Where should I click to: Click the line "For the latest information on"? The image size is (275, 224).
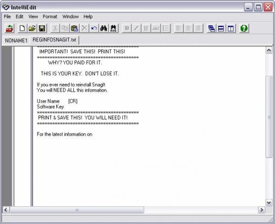[65, 134]
